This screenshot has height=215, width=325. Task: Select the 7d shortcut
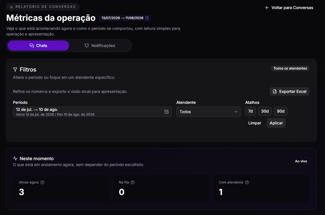click(251, 111)
